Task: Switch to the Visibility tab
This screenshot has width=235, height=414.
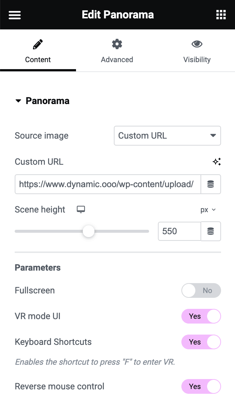Action: tap(197, 51)
